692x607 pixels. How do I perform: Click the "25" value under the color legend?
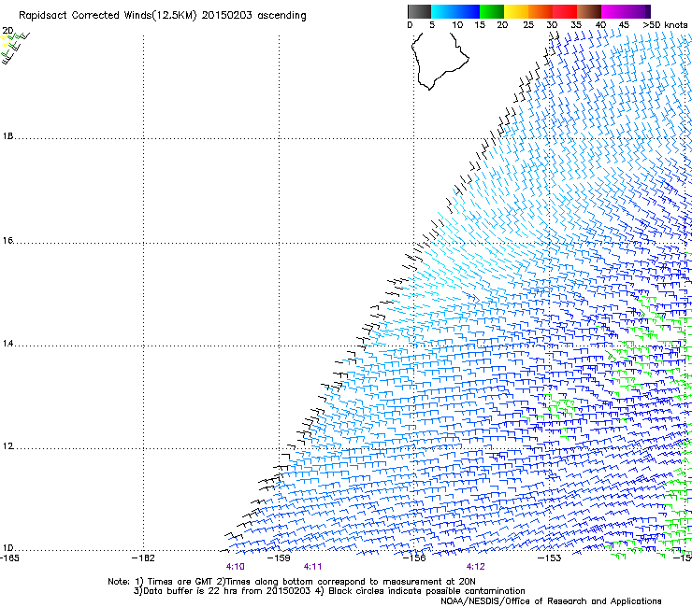[x=528, y=25]
